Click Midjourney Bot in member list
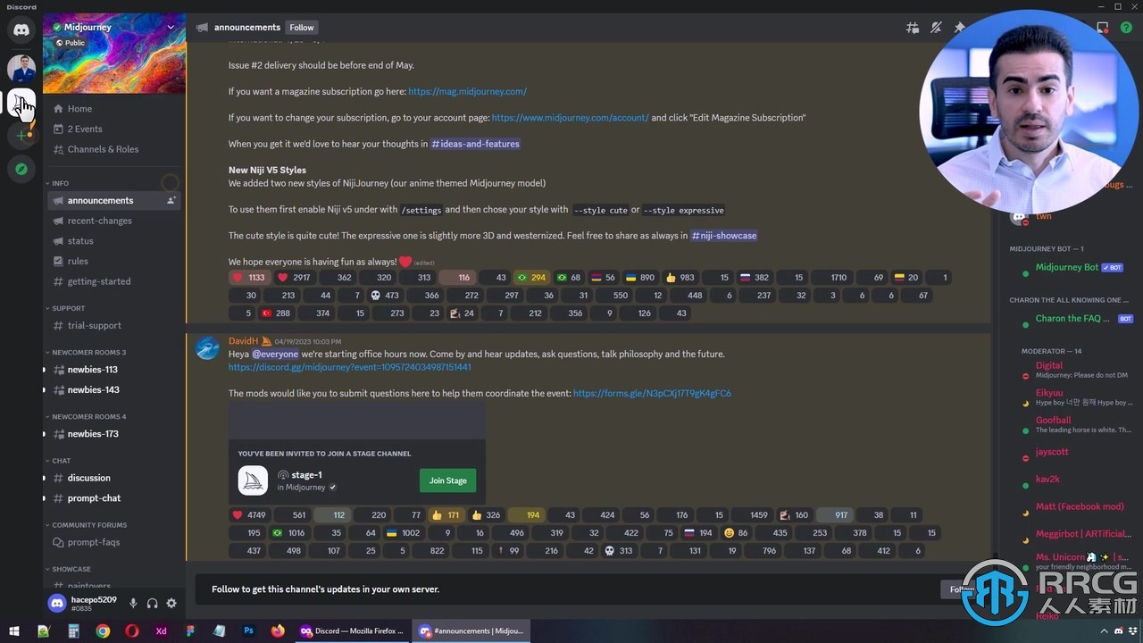Screen dimensions: 1143x643 [1067, 268]
